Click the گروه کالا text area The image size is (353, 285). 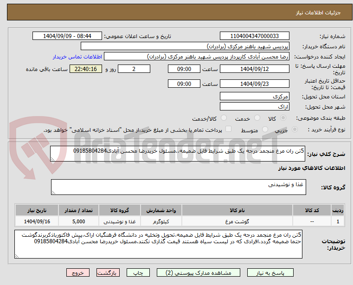178,187
